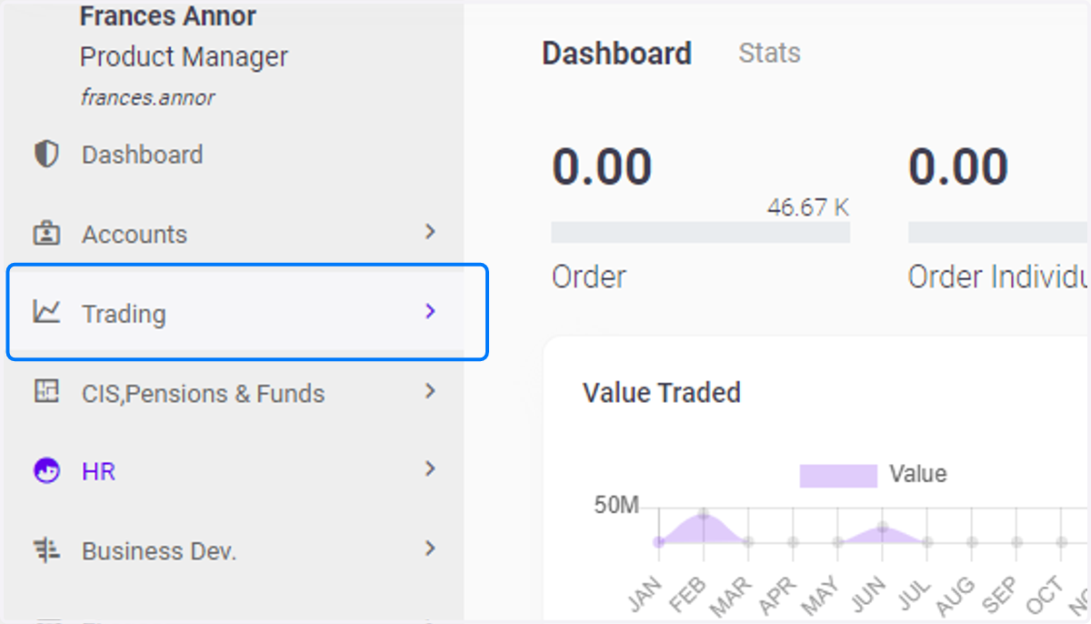1091x624 pixels.
Task: Click the Accounts badge icon
Action: point(45,234)
